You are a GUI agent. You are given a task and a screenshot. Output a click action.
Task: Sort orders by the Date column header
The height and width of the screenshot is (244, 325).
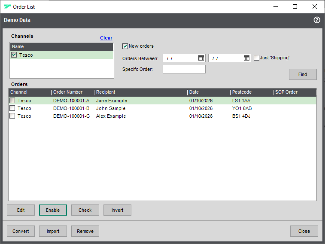(209, 92)
